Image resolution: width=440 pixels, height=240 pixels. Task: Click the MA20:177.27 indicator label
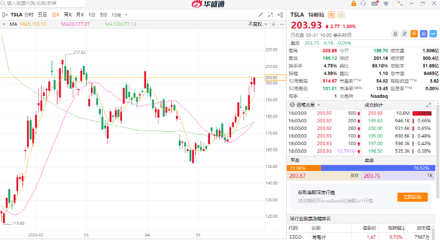(x=76, y=25)
